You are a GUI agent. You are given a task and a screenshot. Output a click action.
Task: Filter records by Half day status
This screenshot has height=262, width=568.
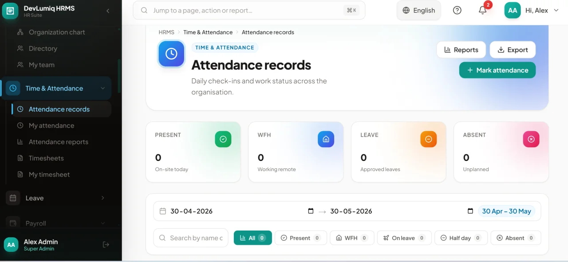(x=461, y=238)
